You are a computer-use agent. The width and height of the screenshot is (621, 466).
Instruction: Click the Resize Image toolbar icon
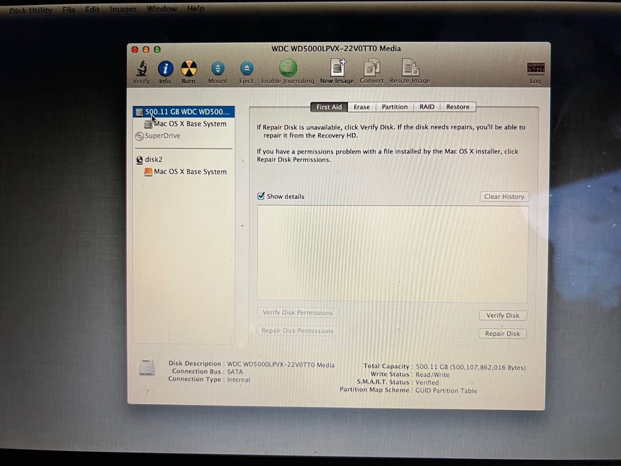coord(410,68)
